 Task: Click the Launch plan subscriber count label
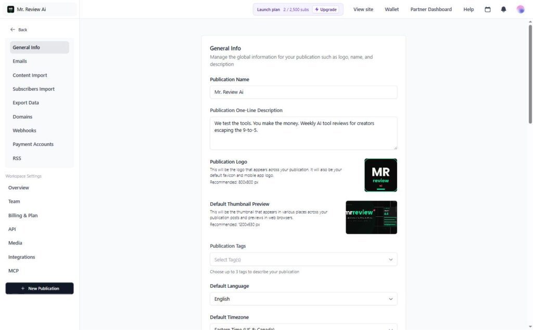[x=296, y=9]
